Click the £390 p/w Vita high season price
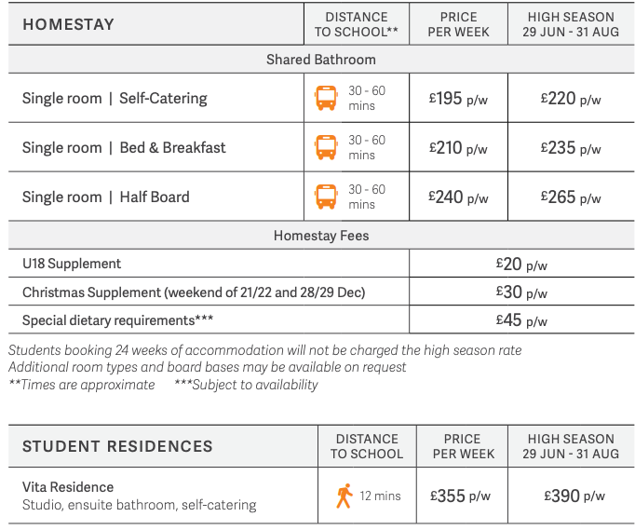 coord(574,496)
